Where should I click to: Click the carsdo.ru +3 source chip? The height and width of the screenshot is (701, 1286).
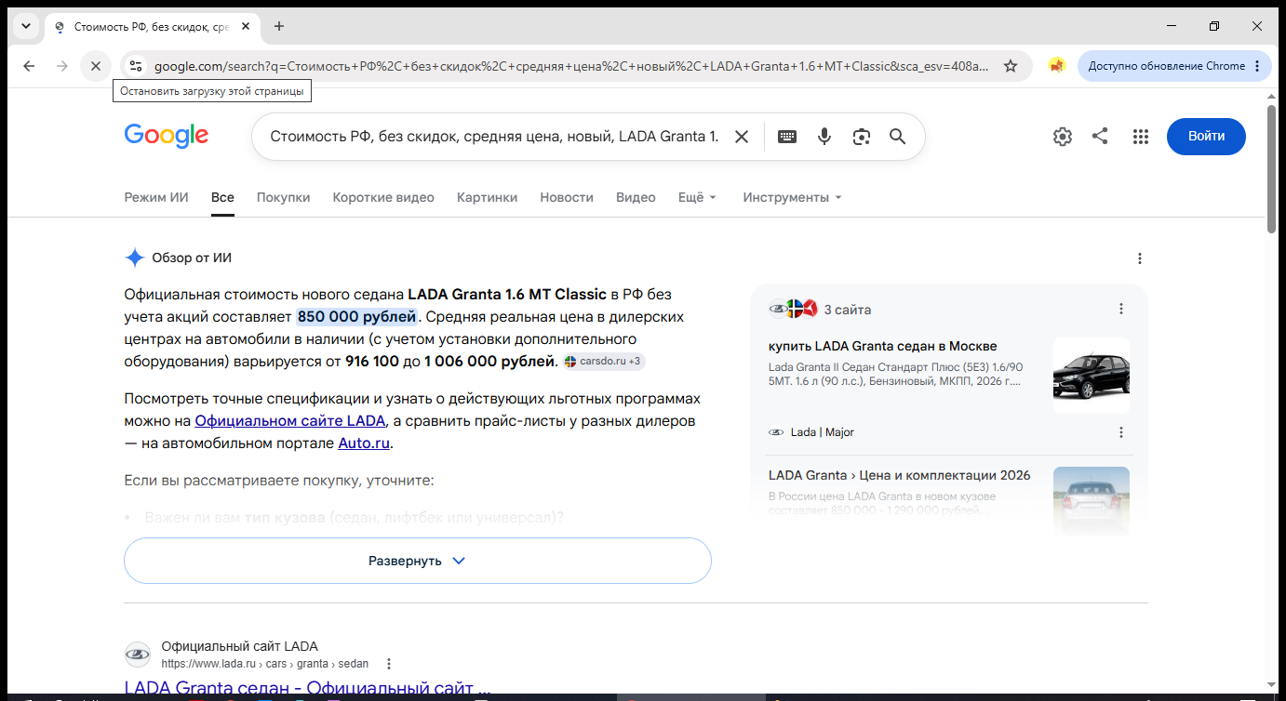(x=604, y=361)
